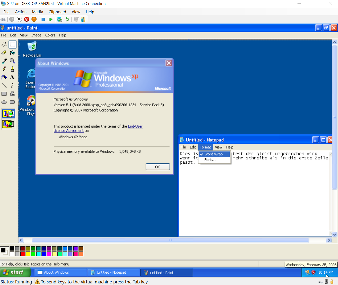The height and width of the screenshot is (285, 338).
Task: Pick the red color swatch
Action: pos(22,254)
